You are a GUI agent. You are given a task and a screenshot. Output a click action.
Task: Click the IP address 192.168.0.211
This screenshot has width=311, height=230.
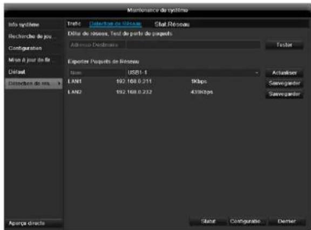coord(134,82)
